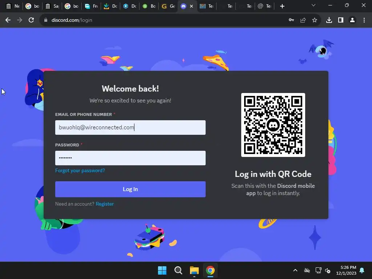This screenshot has width=372, height=279.
Task: Click the forward navigation arrow
Action: (x=20, y=20)
